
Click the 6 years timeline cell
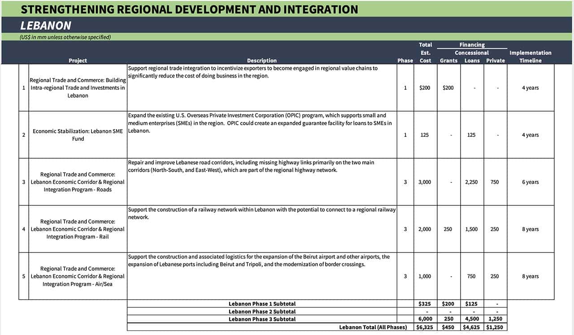(530, 182)
